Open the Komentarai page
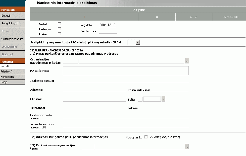The image size is (246, 156). pyautogui.click(x=12, y=77)
